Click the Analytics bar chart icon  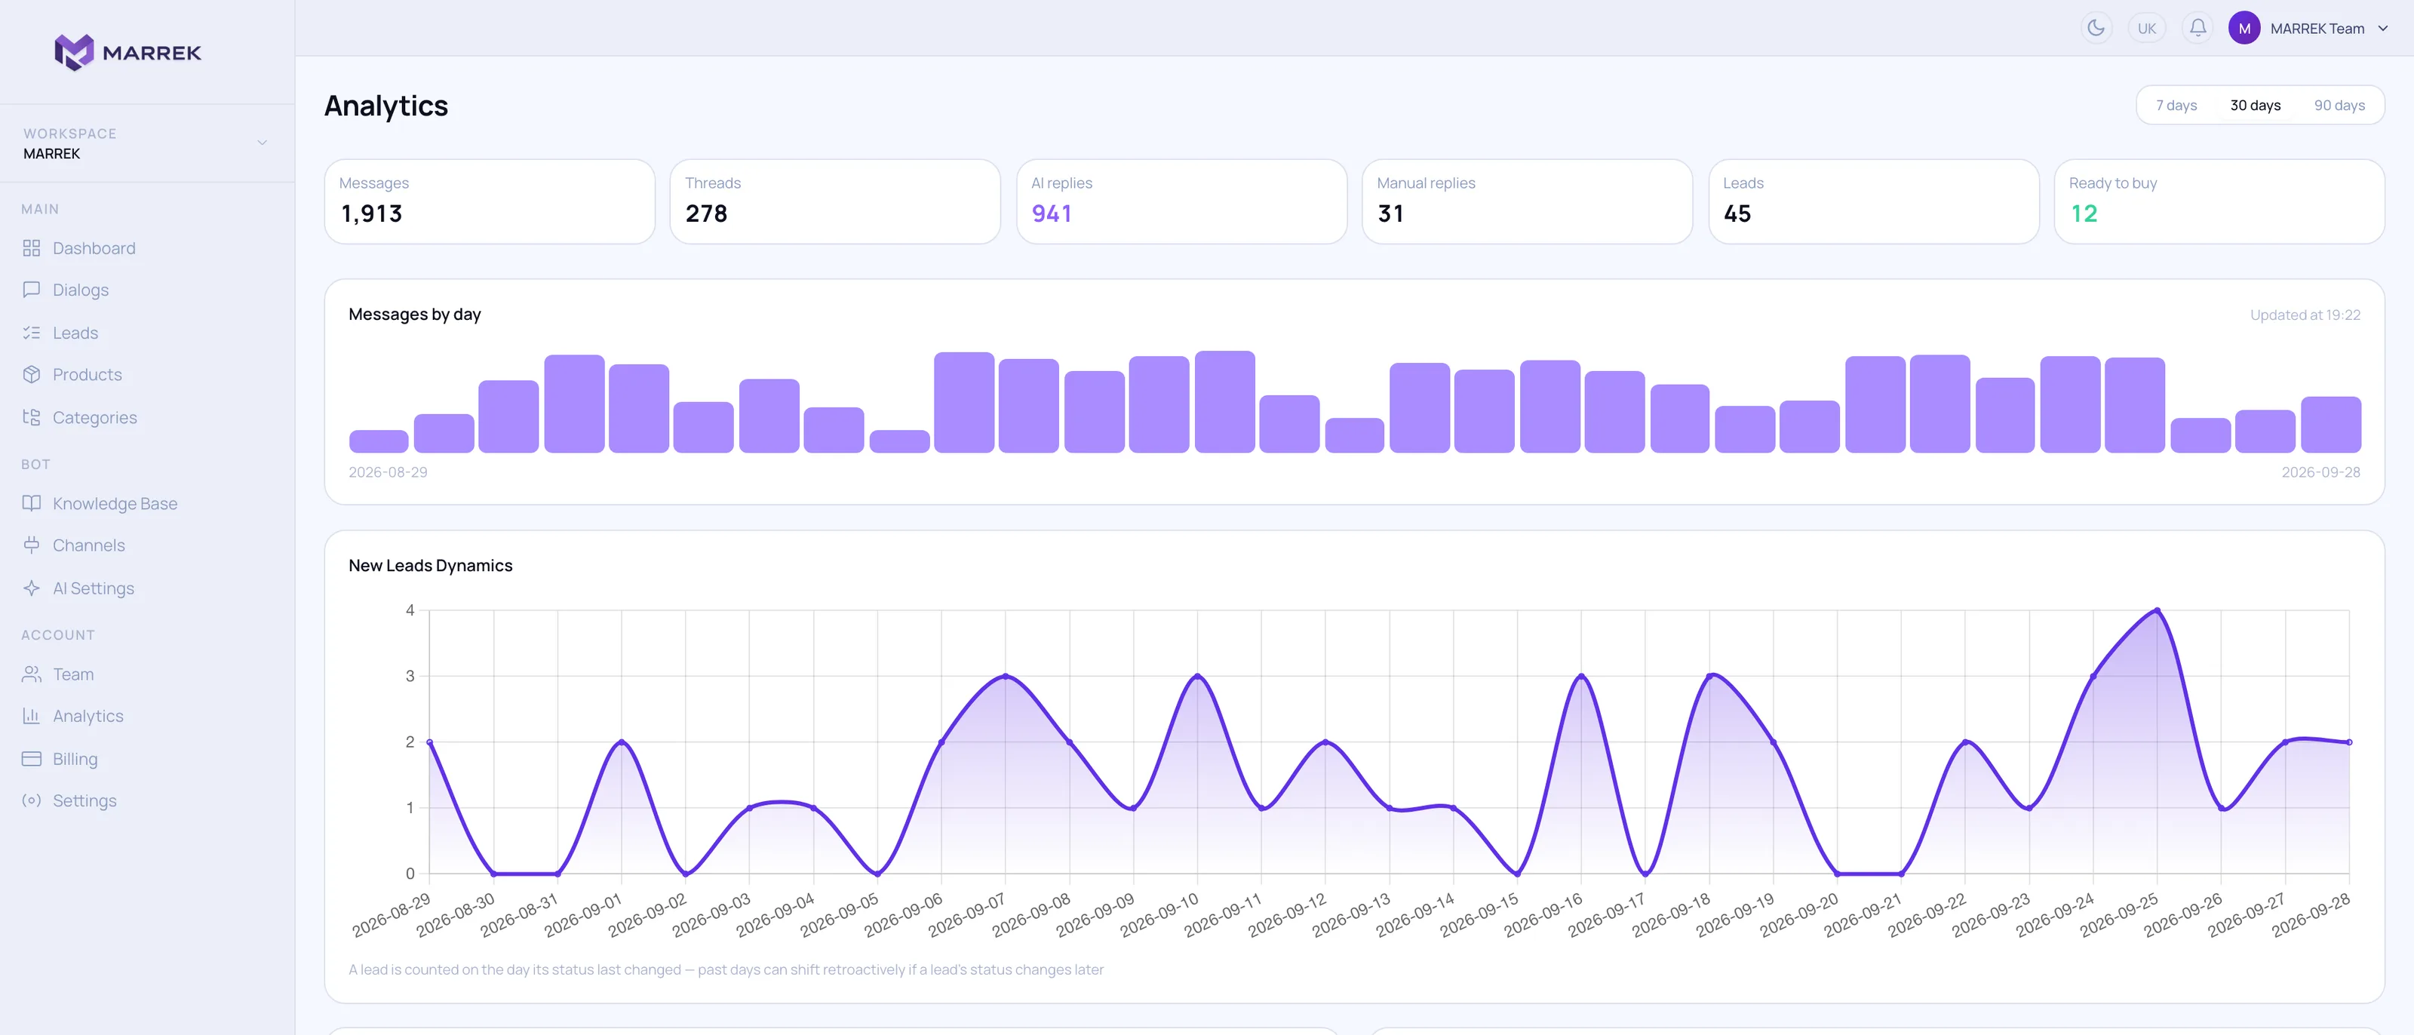tap(32, 715)
